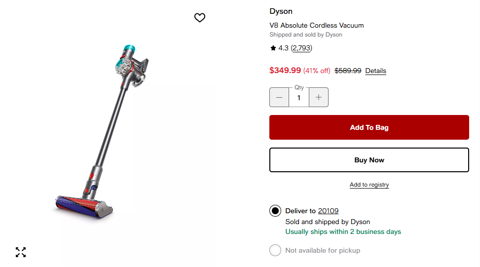Screen dimensions: 480x267
Task: Open the Dyson brand name link
Action: point(281,11)
